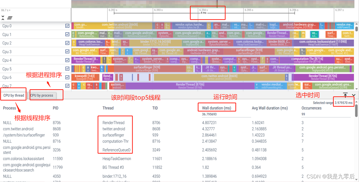
Task: Click the 6.395 s time axis mark
Action: pos(249,10)
